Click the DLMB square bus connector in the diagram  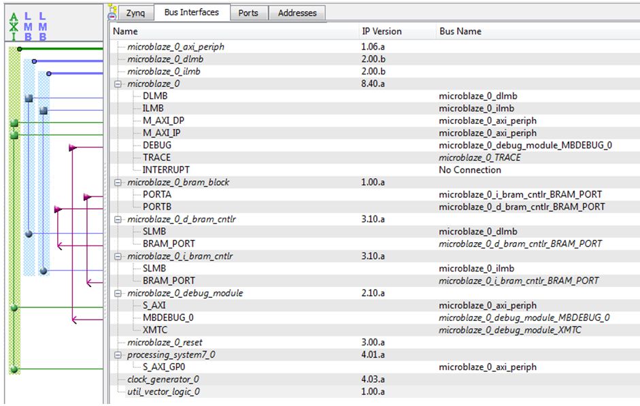(29, 99)
